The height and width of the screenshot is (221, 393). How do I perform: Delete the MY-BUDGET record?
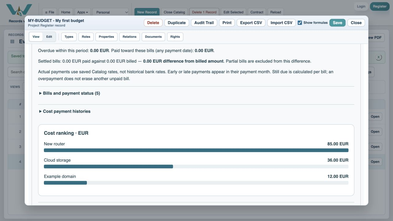click(153, 23)
